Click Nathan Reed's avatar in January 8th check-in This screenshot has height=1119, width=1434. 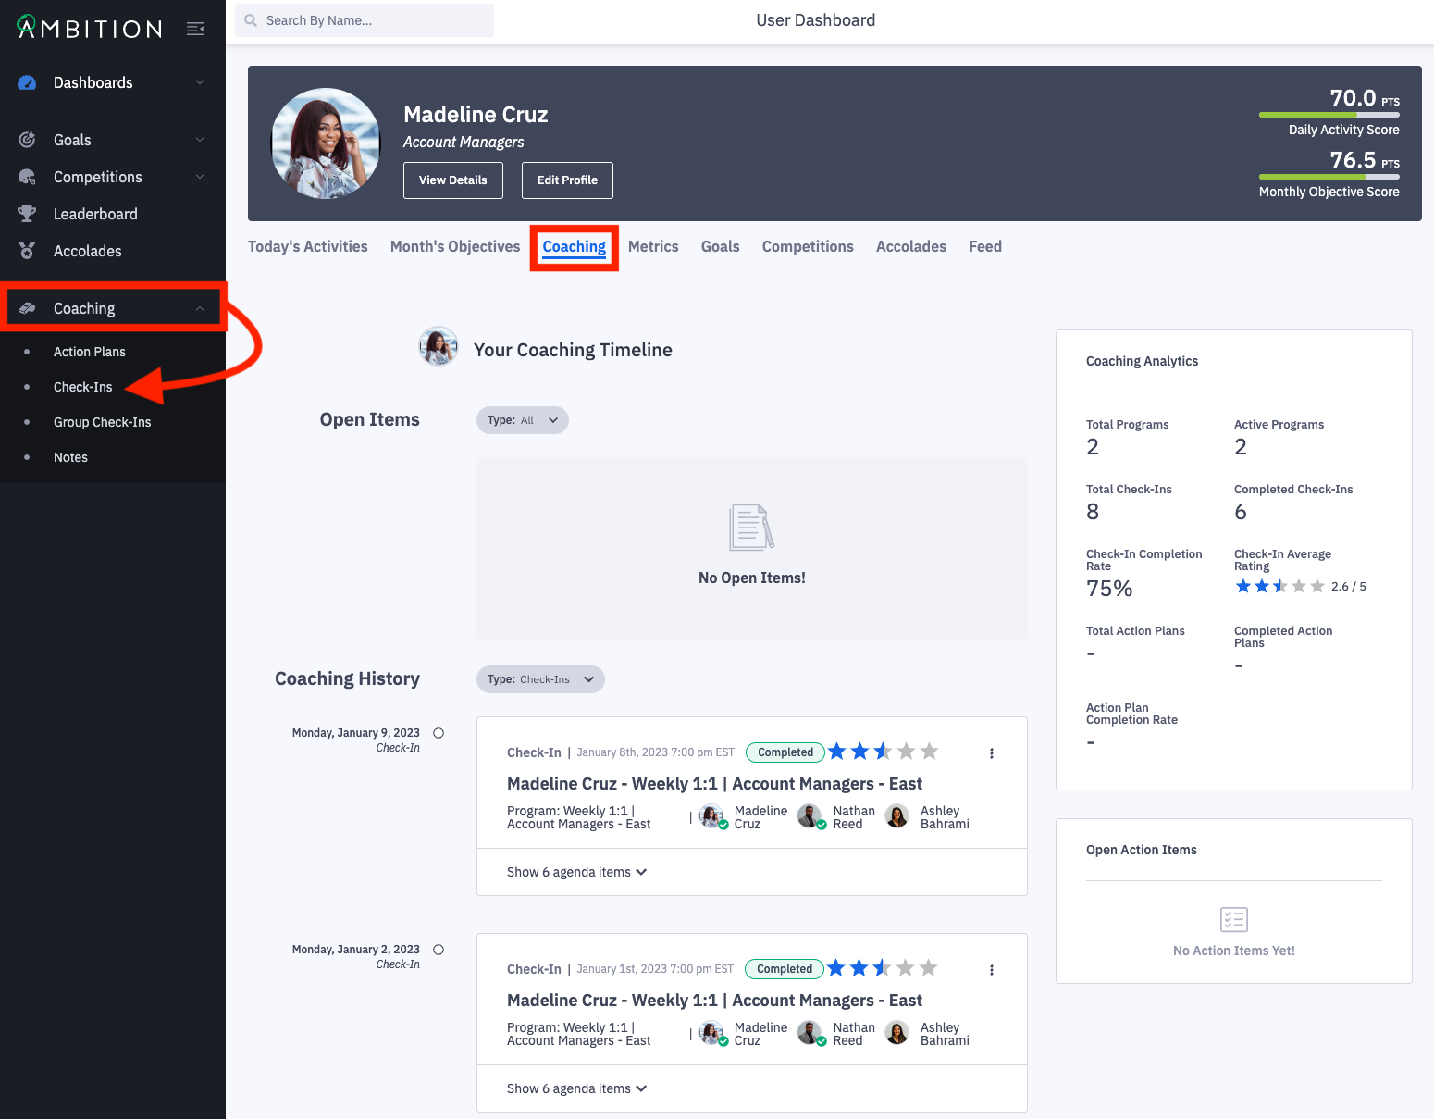[811, 817]
